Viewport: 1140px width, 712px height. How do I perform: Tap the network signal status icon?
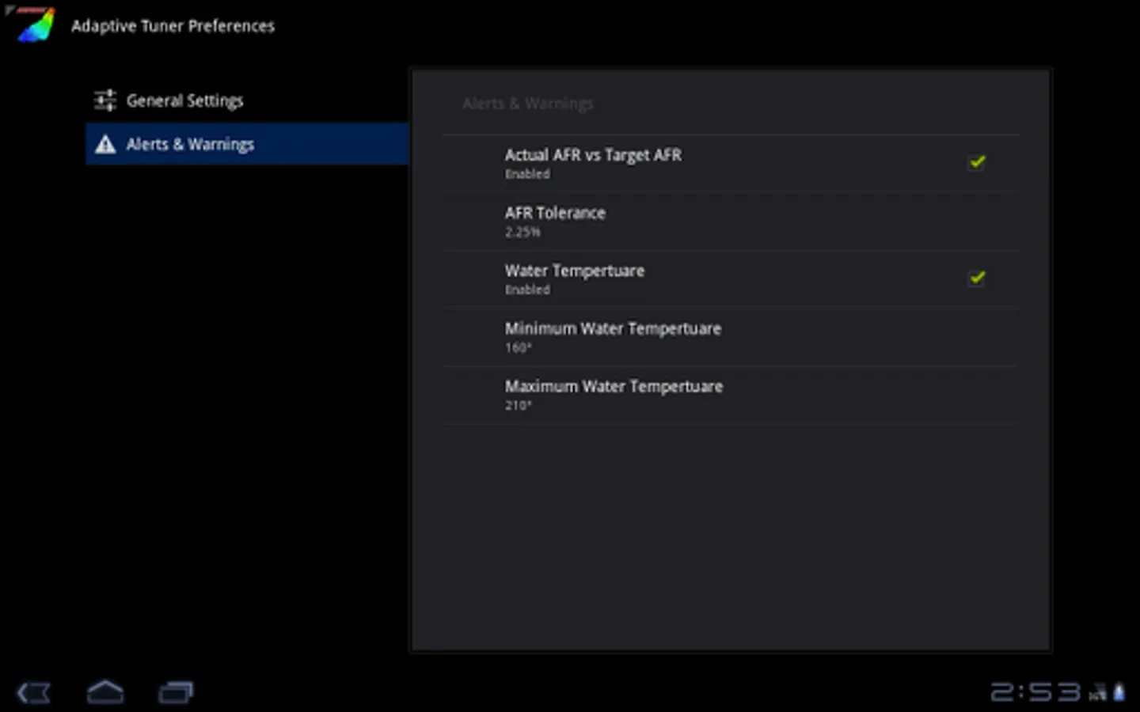click(1098, 693)
